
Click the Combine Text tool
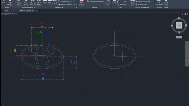(x=107, y=3)
